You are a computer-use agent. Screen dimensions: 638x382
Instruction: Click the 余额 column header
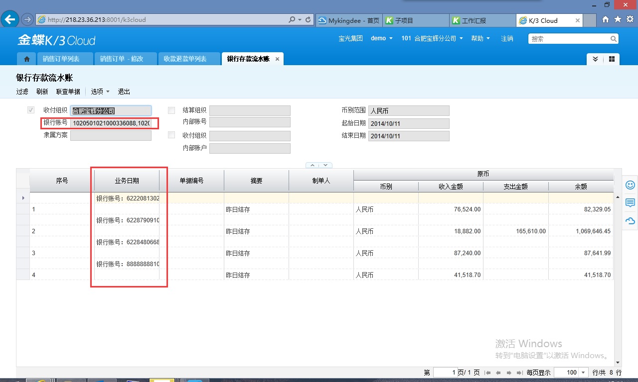[581, 187]
